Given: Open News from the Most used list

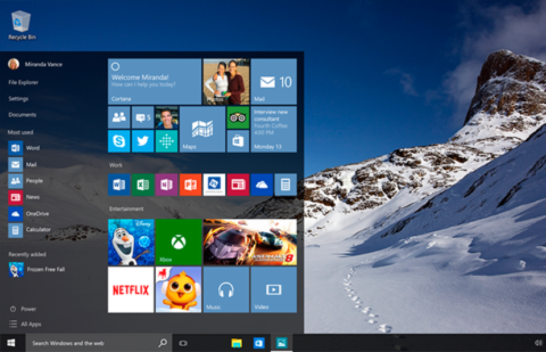Looking at the screenshot, I should click(24, 197).
